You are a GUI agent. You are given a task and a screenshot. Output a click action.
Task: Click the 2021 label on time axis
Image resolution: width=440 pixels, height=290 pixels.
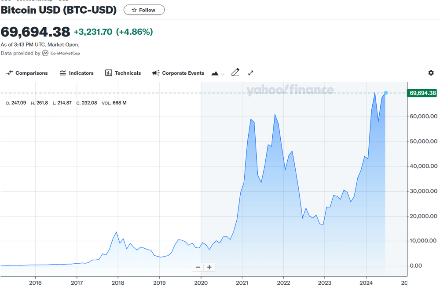tap(242, 283)
